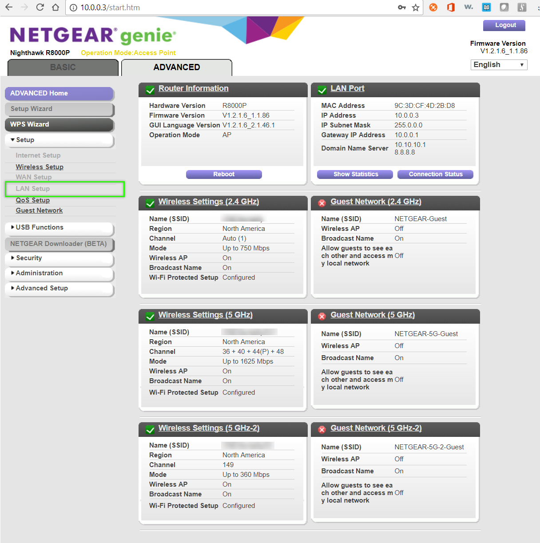Switch to the BASIC tab
This screenshot has height=543, width=540.
[x=63, y=67]
